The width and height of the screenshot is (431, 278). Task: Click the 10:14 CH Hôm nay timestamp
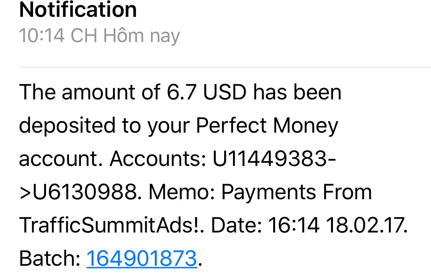click(99, 36)
